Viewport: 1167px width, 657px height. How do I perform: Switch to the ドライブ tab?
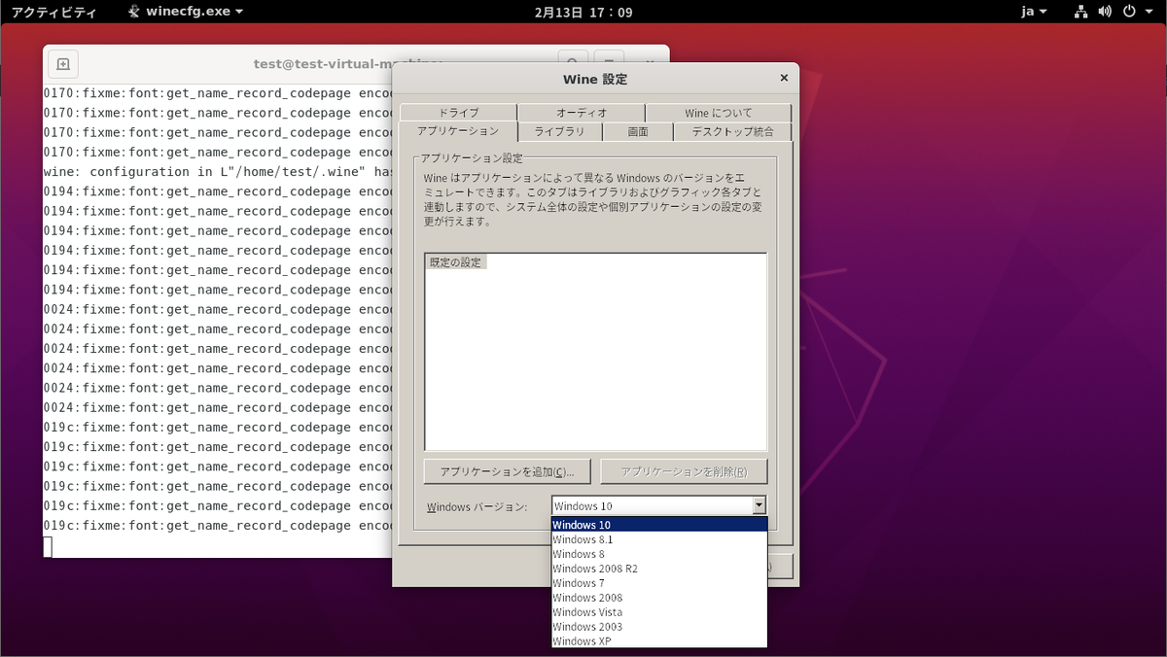click(x=458, y=113)
